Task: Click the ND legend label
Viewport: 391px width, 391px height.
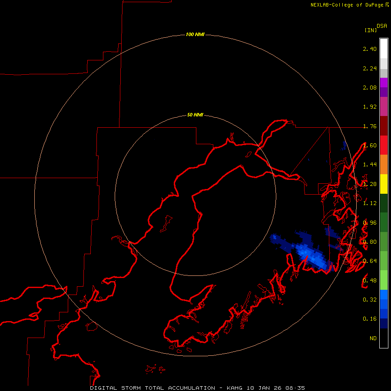Action: (x=373, y=338)
